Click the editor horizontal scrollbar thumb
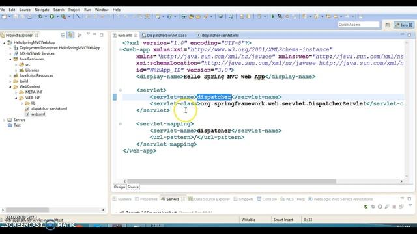The height and width of the screenshot is (234, 417). pyautogui.click(x=231, y=181)
